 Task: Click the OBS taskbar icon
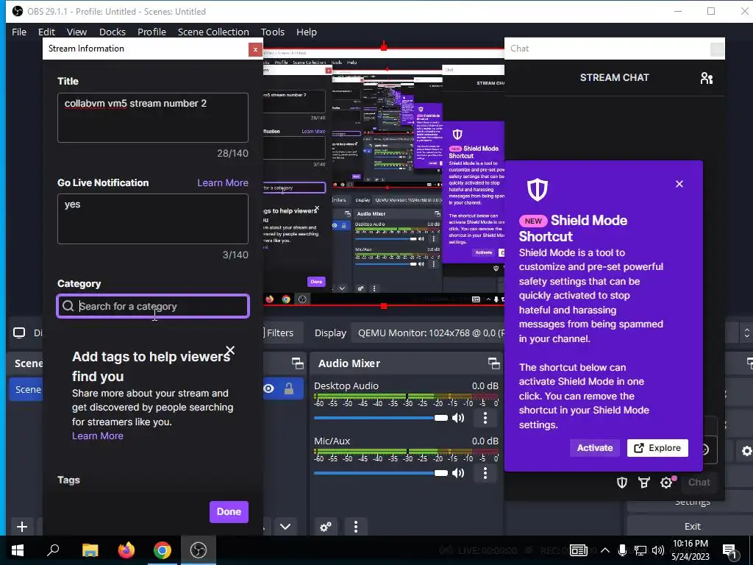pyautogui.click(x=199, y=550)
